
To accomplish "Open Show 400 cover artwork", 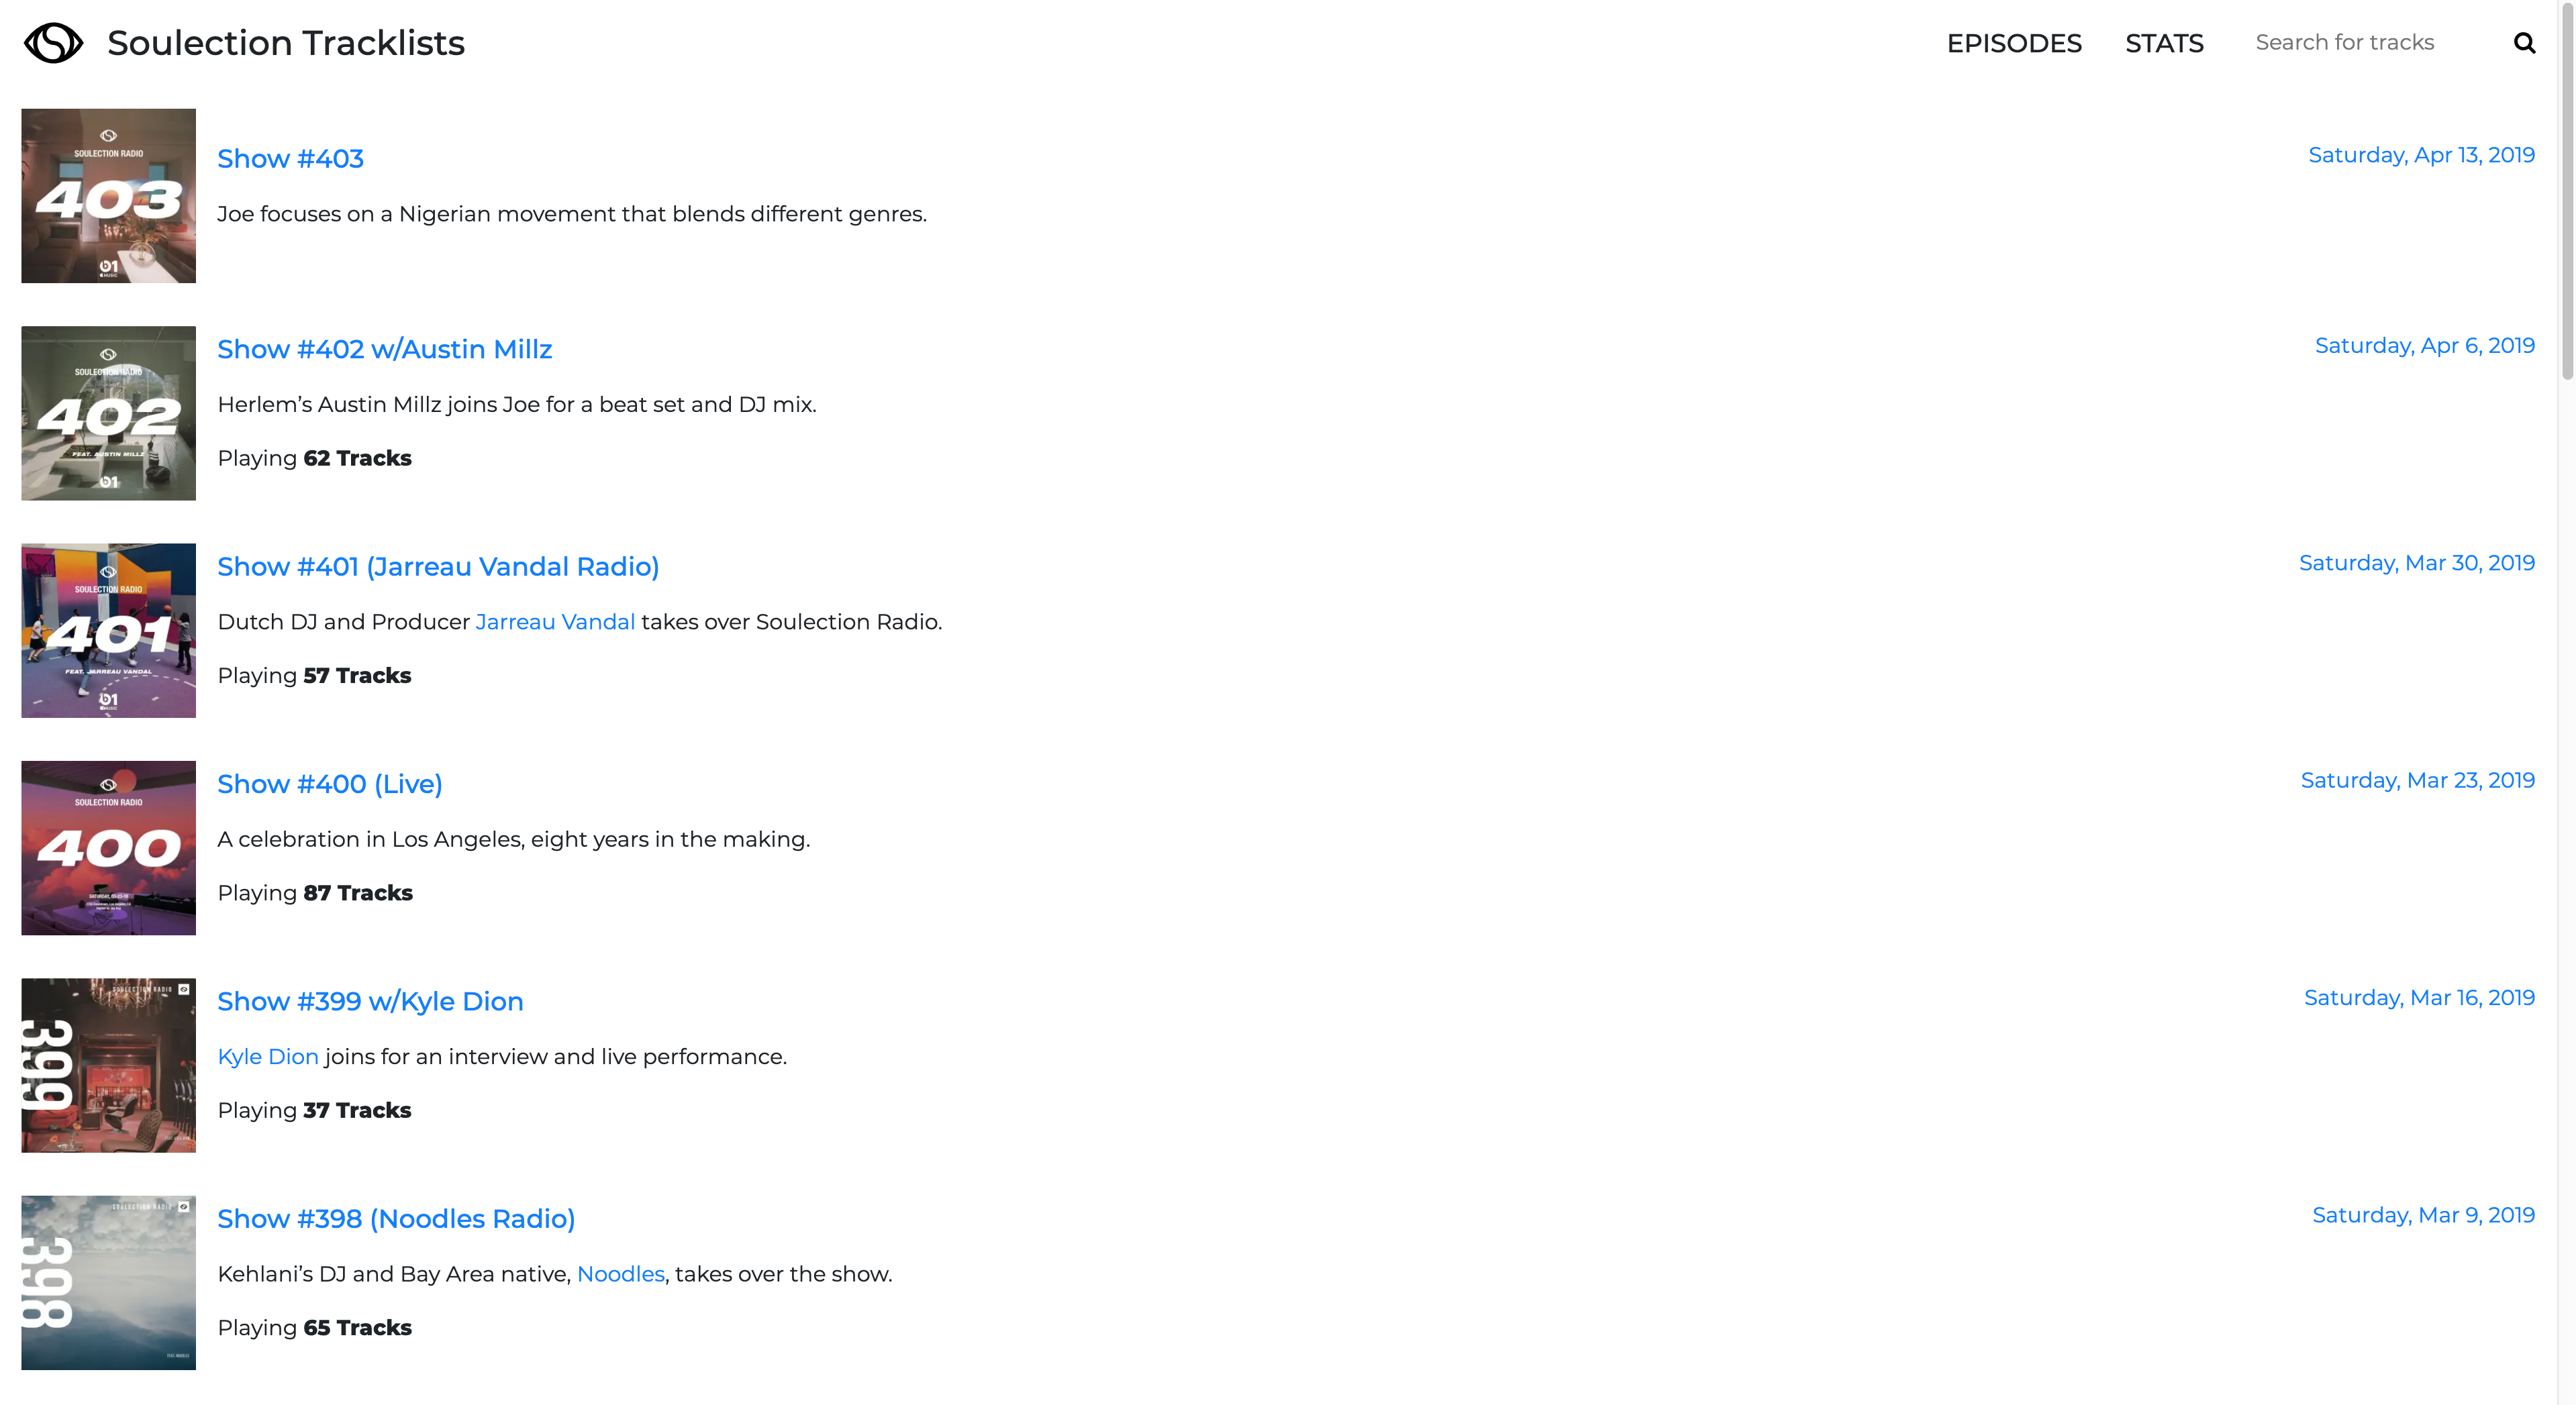I will tap(108, 848).
